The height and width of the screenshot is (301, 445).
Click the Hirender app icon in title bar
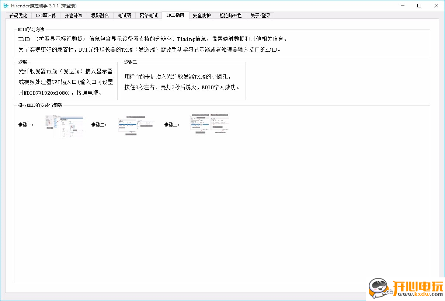6,6
